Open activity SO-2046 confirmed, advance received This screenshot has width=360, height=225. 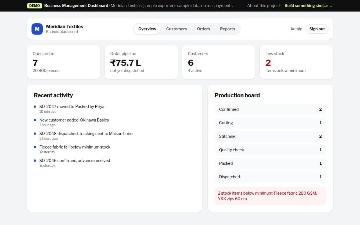(x=75, y=161)
